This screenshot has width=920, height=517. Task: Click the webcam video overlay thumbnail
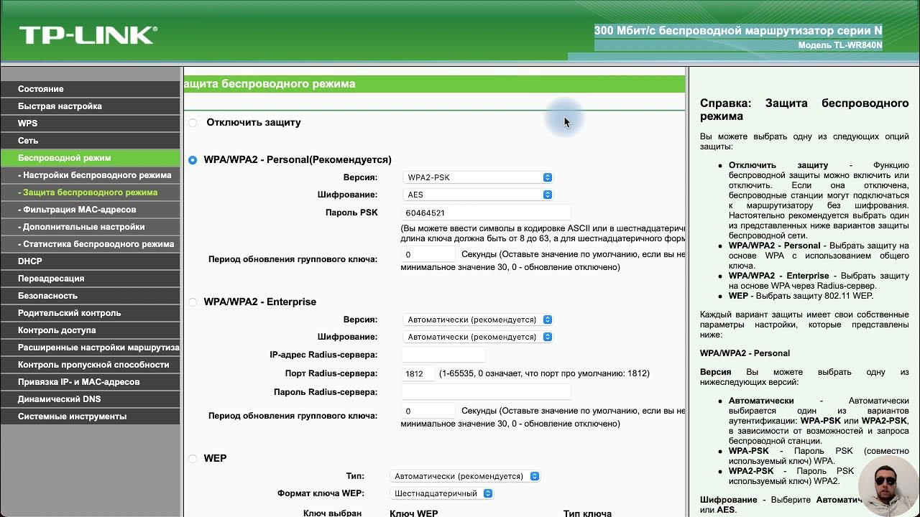(x=888, y=486)
